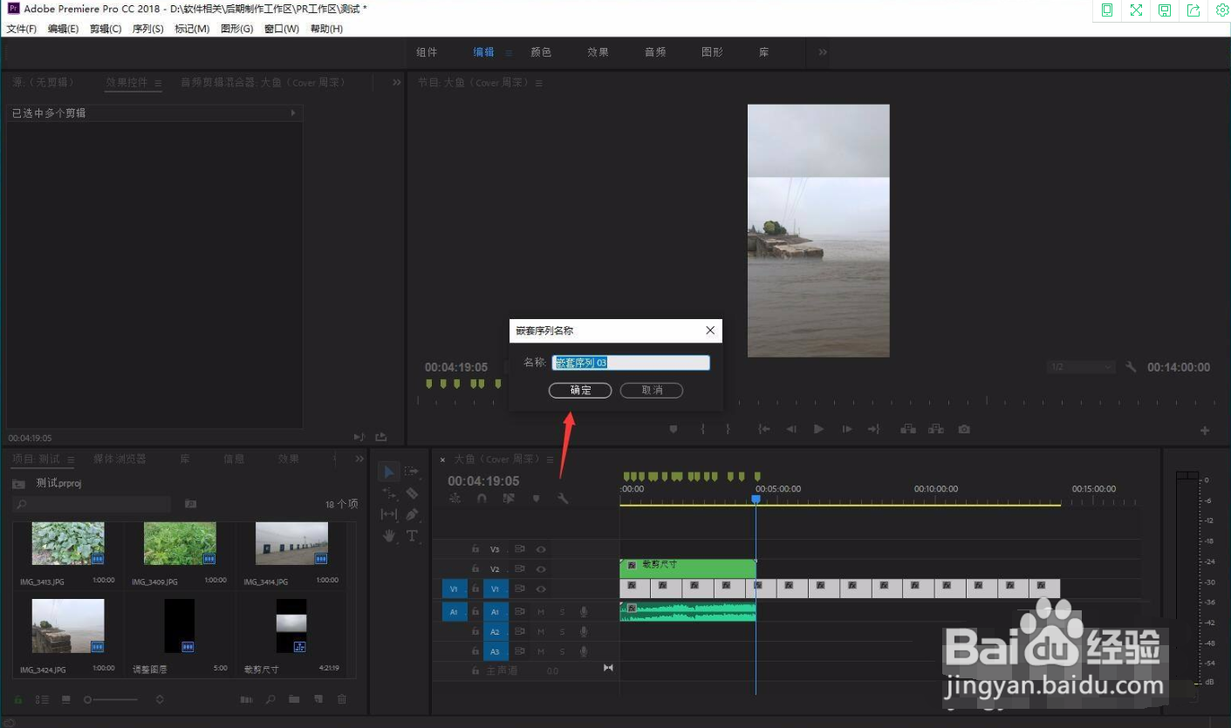Click the trash Clear icon
Image resolution: width=1231 pixels, height=728 pixels.
(342, 699)
